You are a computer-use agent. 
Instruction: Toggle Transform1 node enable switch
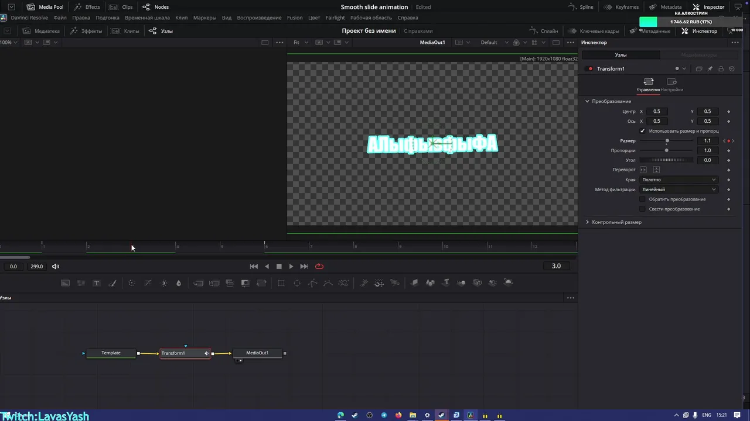590,68
